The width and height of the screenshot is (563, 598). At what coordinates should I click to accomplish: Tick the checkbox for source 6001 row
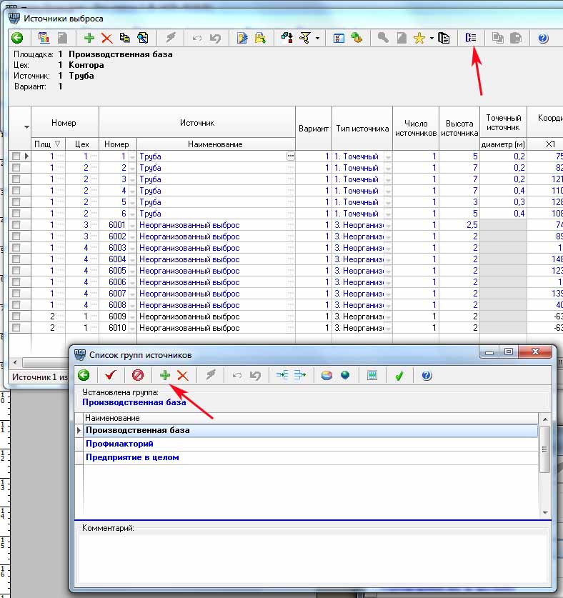16,225
